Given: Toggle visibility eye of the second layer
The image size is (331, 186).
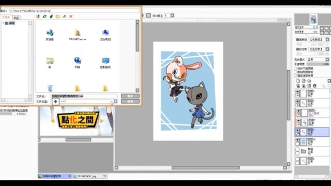Looking at the screenshot, I should point(297,102).
